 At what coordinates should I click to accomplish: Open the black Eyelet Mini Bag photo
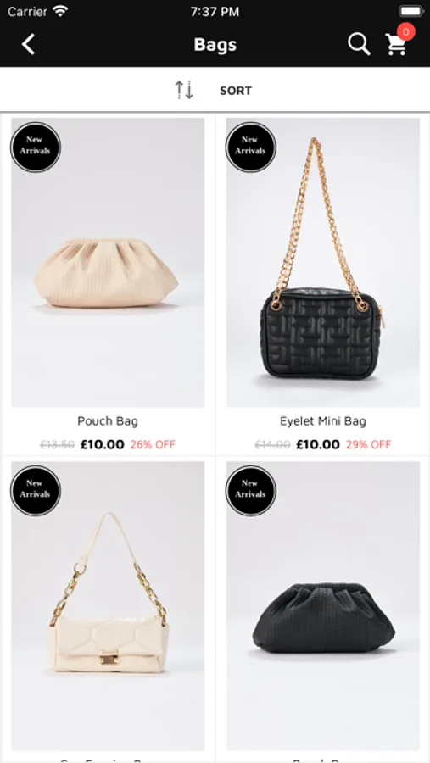323,262
